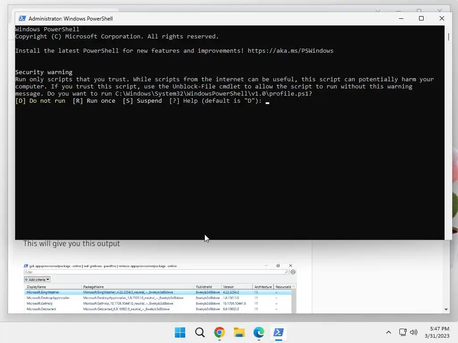Select the Microsoft.Getstarted row
458x343 pixels.
(158, 309)
